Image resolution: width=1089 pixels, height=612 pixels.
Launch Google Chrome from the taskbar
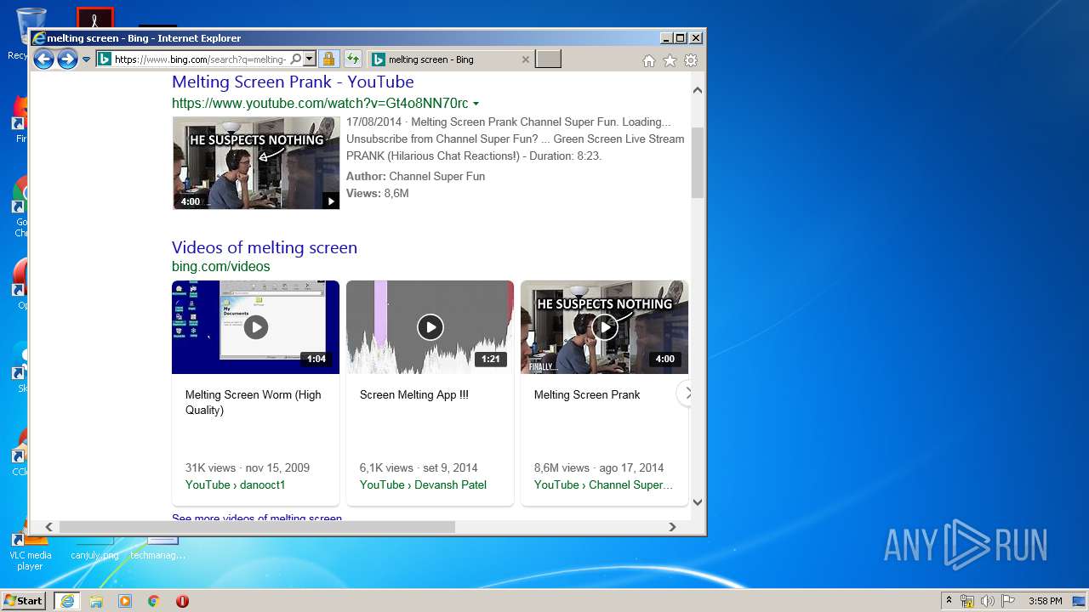154,601
